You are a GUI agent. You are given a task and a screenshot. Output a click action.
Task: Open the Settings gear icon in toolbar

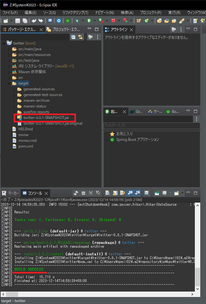tap(59, 21)
